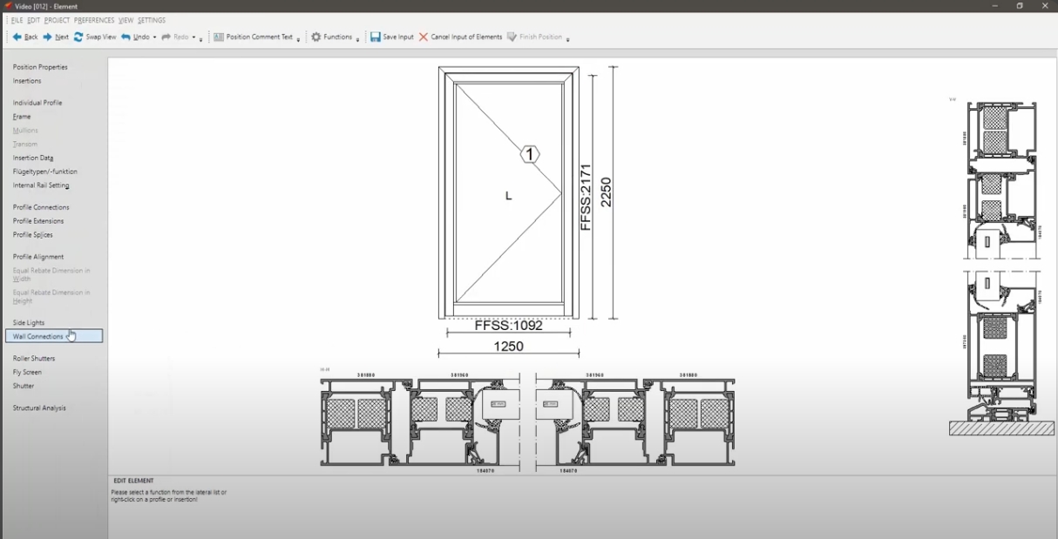Open the Functions dropdown arrow
The height and width of the screenshot is (539, 1058).
click(x=357, y=38)
